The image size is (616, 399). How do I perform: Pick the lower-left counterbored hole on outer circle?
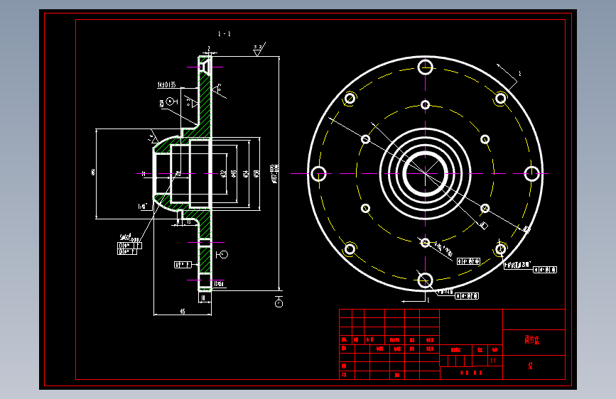pos(350,249)
